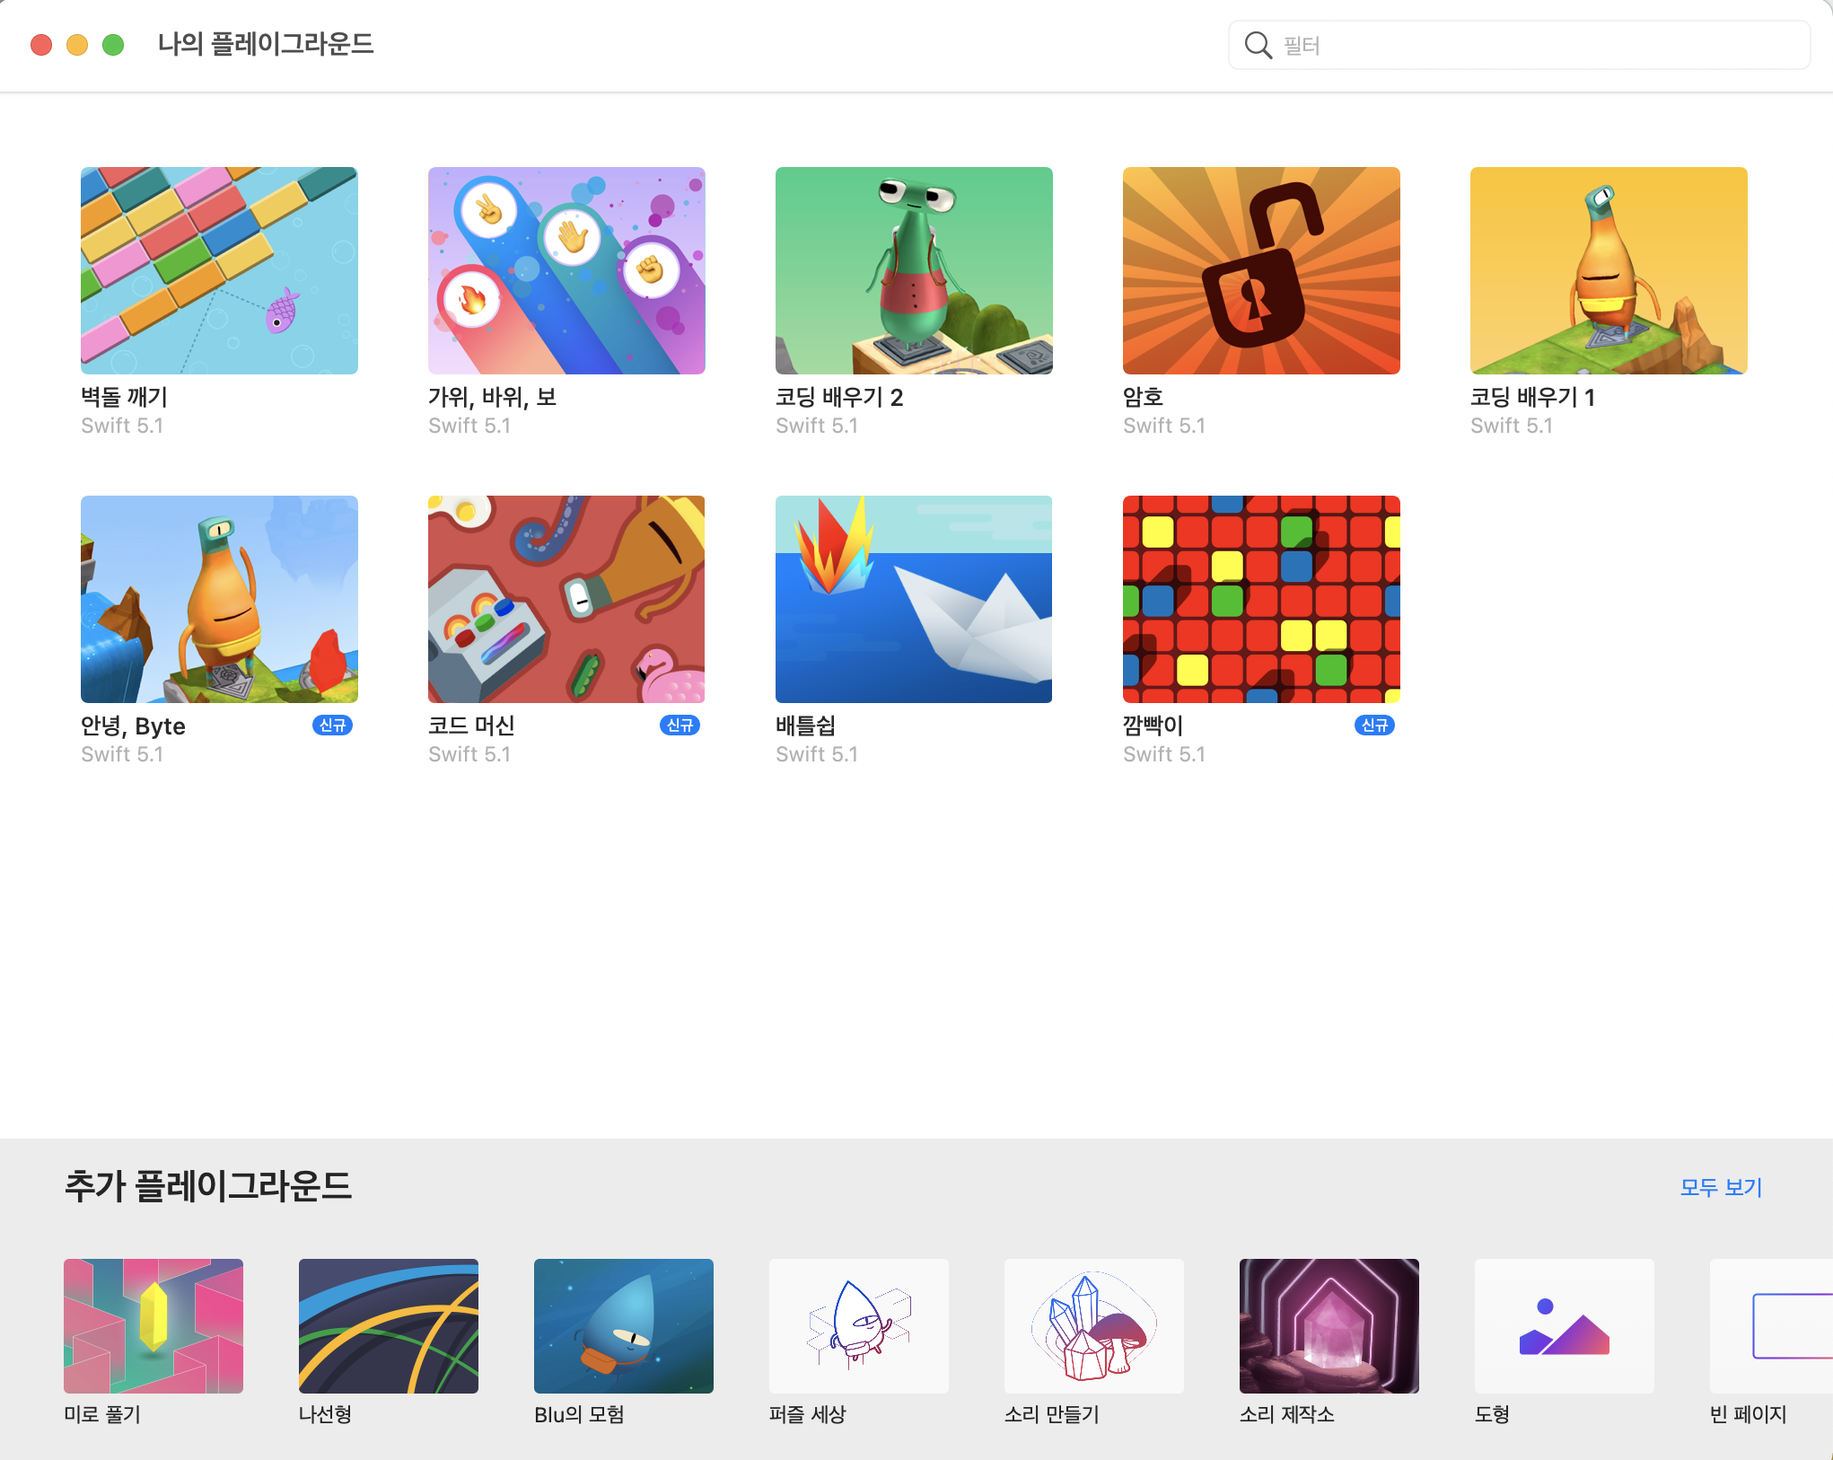The width and height of the screenshot is (1833, 1460).
Task: Click the 미로 풀기 template icon
Action: click(x=153, y=1325)
